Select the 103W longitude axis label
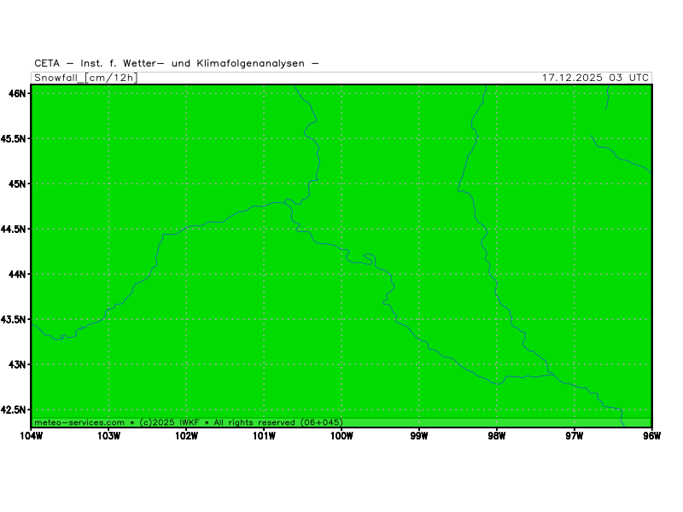Screen dimensions: 683x512 [108, 436]
